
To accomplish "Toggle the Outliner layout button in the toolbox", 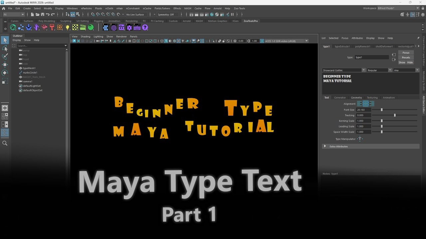I will tap(5, 133).
